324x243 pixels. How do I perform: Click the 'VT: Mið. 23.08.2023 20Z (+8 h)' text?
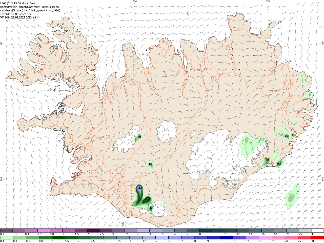click(20, 18)
